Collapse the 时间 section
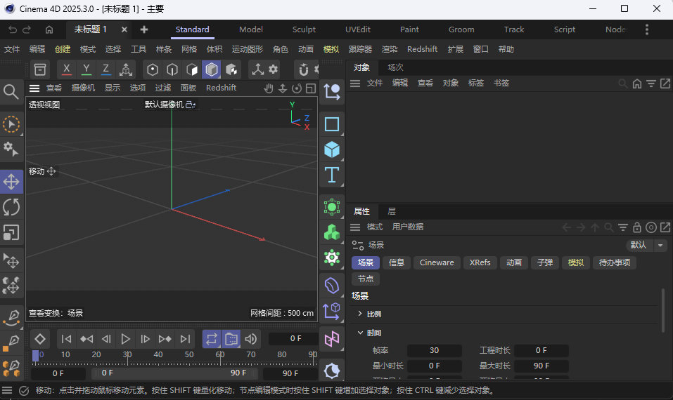Screen dimensions: 673x400 [360, 333]
